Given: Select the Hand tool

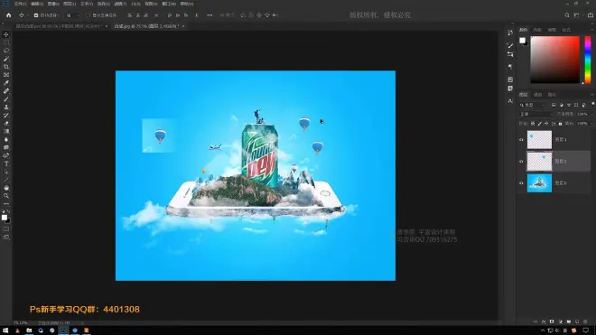Looking at the screenshot, I should pyautogui.click(x=6, y=188).
